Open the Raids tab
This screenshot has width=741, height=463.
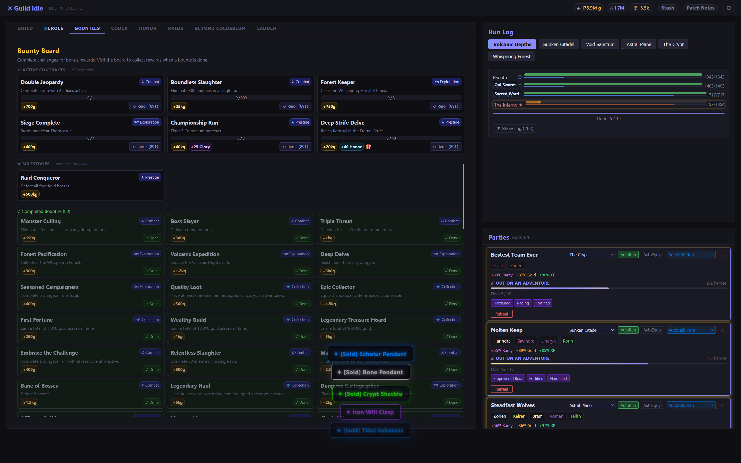click(176, 28)
